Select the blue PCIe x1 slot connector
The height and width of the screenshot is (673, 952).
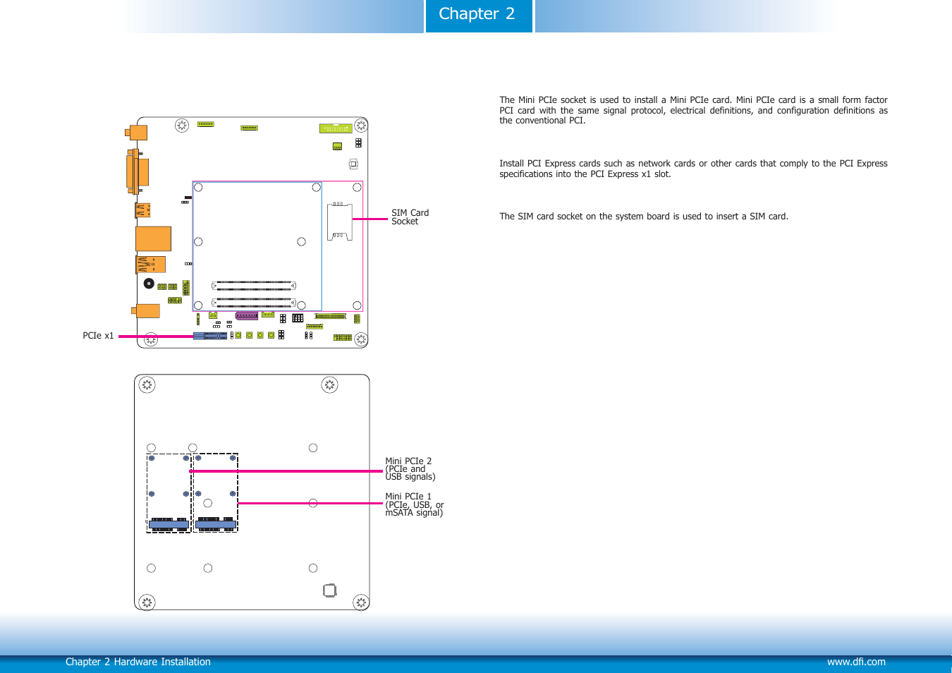pyautogui.click(x=210, y=336)
